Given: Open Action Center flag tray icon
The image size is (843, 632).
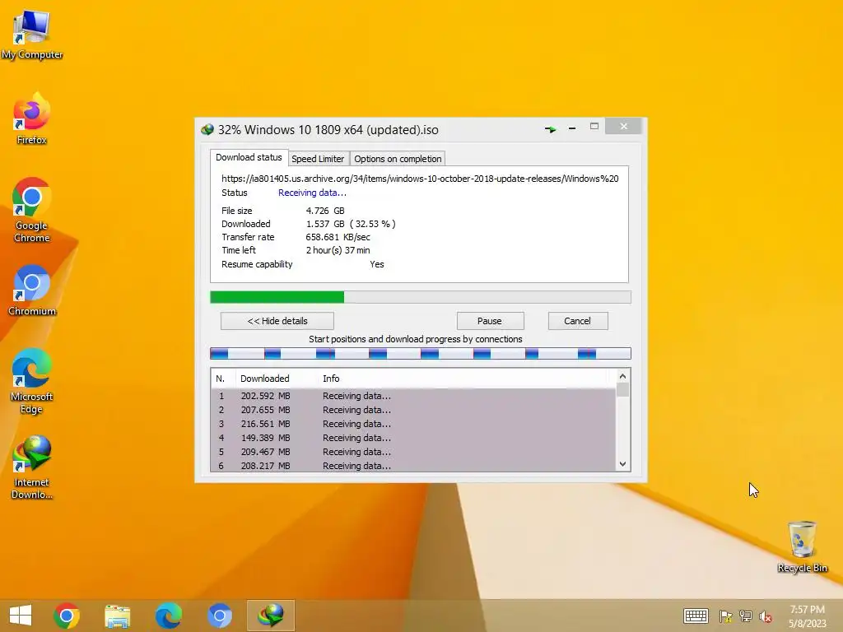Looking at the screenshot, I should click(x=725, y=616).
